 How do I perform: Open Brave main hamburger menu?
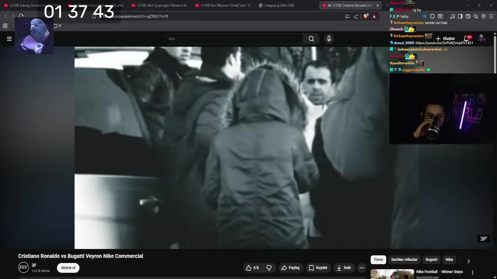click(491, 16)
